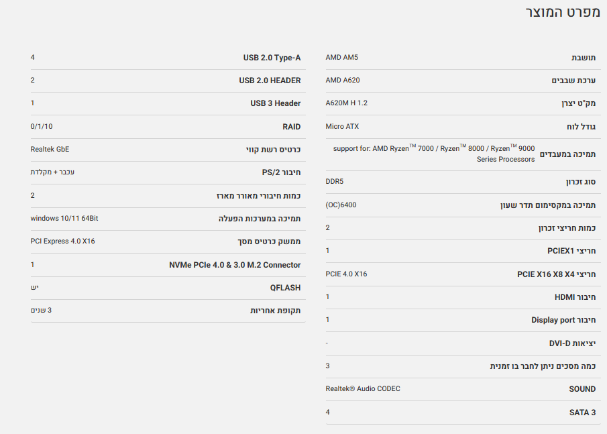Click the '(OC)6400' clock speed value
The image size is (607, 434).
click(341, 205)
